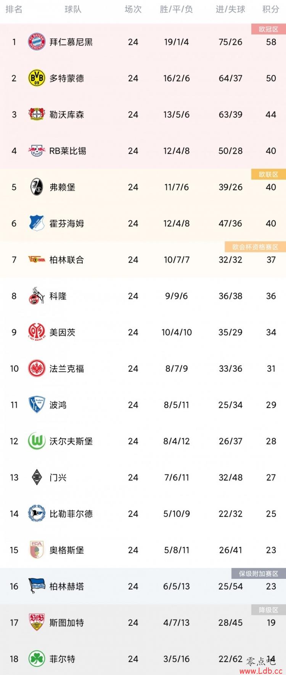Click the Bayern Munich club crest
The image size is (286, 675).
(37, 42)
